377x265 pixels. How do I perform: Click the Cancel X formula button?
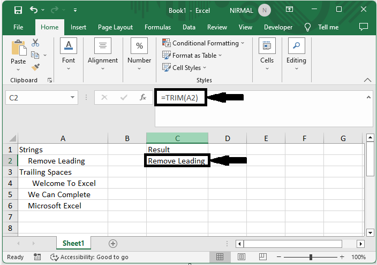(104, 97)
